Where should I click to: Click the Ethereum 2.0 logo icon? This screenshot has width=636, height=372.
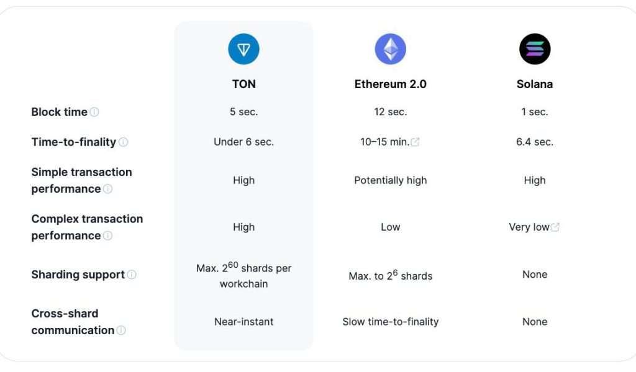coord(390,50)
